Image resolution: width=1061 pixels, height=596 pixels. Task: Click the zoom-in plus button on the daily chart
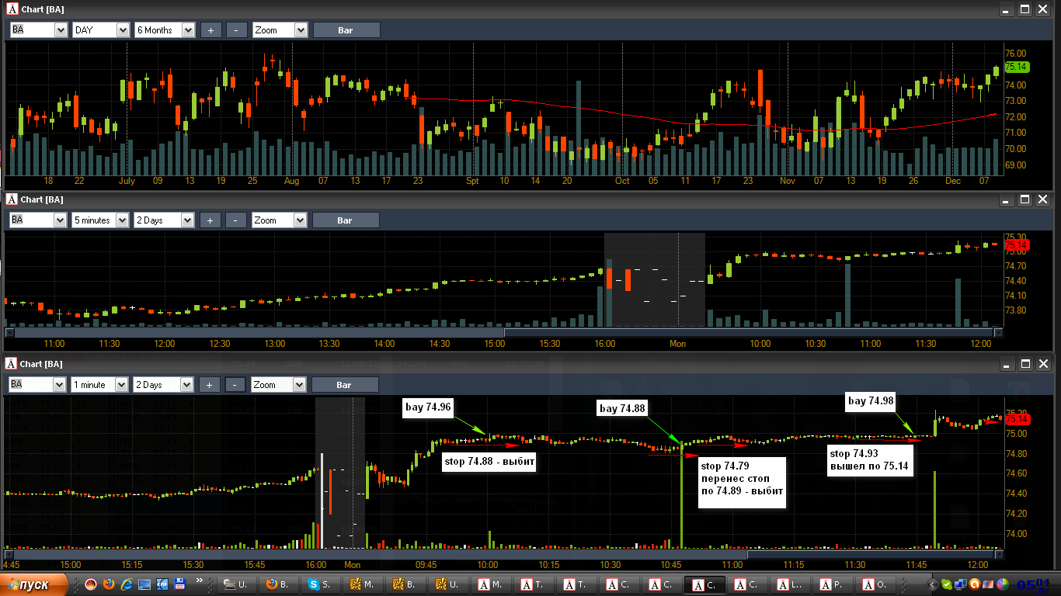(211, 30)
